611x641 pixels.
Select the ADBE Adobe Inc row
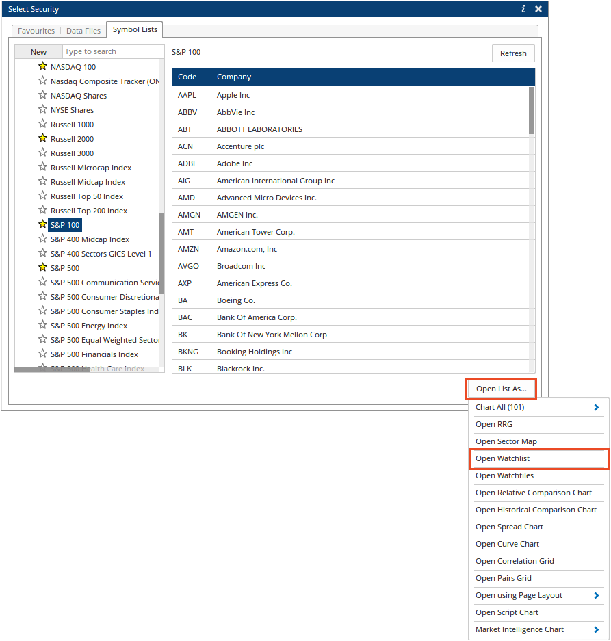pos(350,163)
